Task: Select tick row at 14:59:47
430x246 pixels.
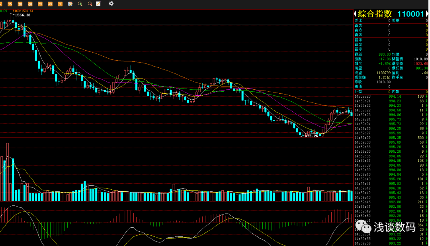Action: [391, 207]
